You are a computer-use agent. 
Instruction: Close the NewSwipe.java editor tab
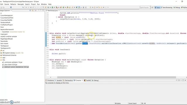59,10
